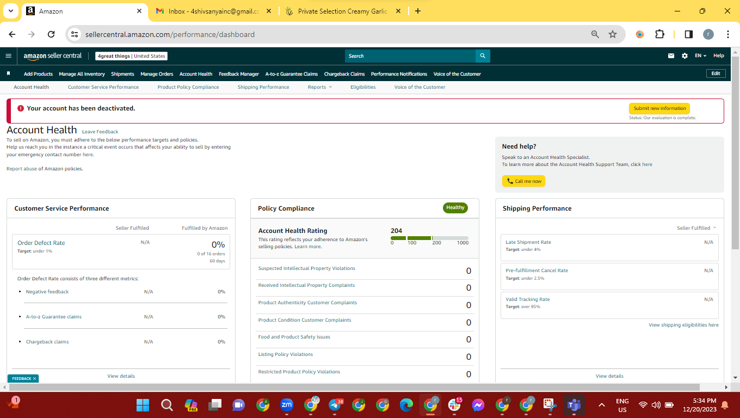Bookmark this page with the star icon
Viewport: 740px width, 418px height.
coord(613,34)
